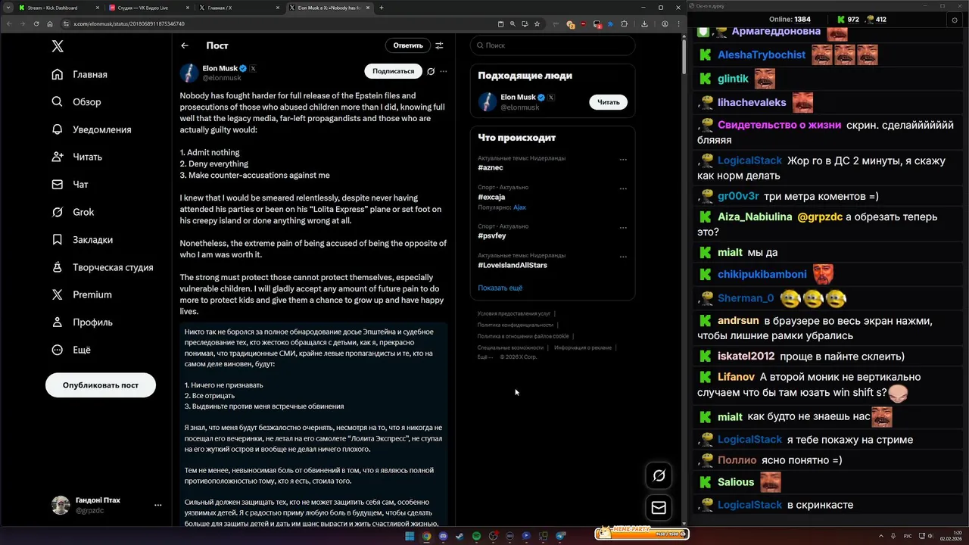Viewport: 969px width, 545px height.
Task: Click the @grpzdc mention in chat
Action: click(x=820, y=216)
